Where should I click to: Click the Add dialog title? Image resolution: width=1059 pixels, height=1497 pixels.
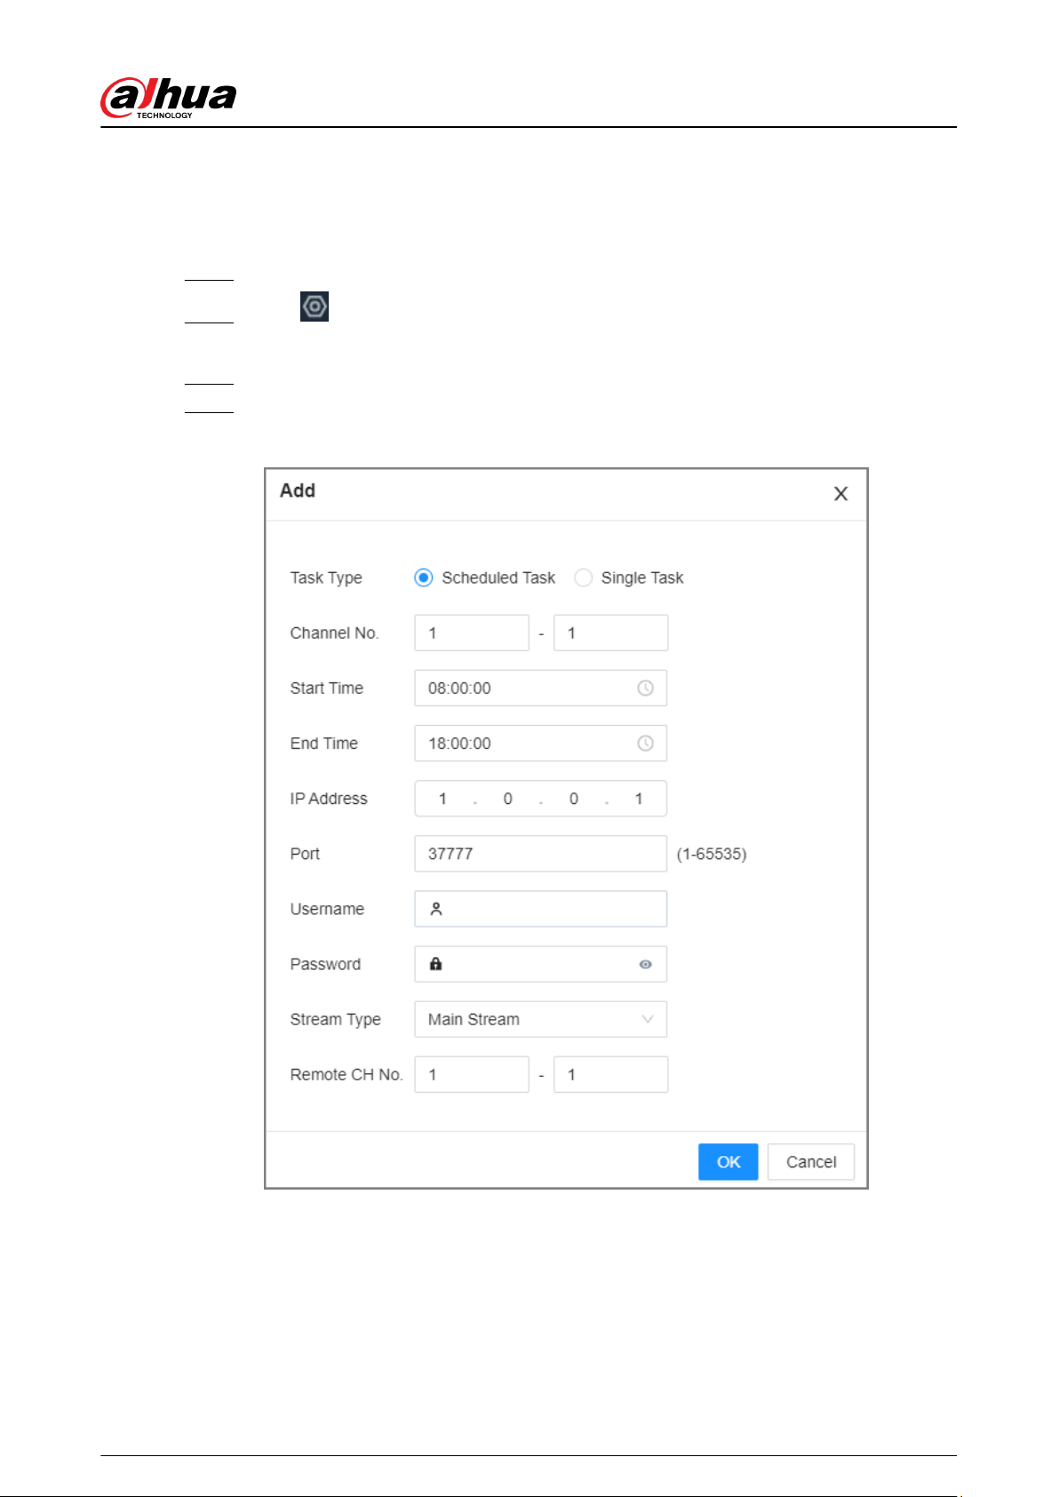(298, 490)
